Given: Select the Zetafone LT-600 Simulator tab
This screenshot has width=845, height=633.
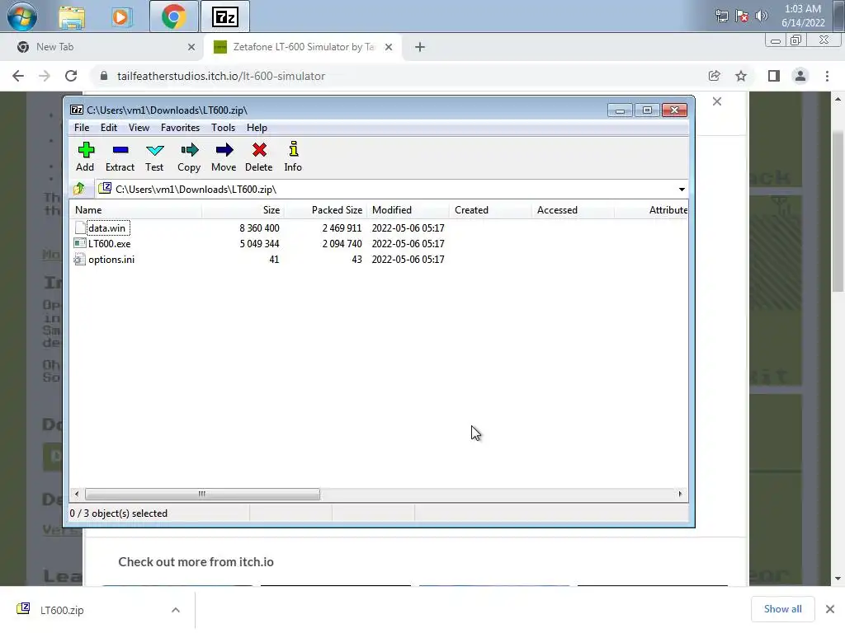Looking at the screenshot, I should (304, 47).
